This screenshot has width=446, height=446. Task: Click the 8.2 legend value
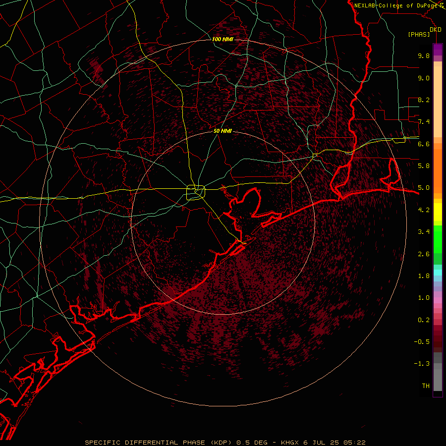[424, 100]
